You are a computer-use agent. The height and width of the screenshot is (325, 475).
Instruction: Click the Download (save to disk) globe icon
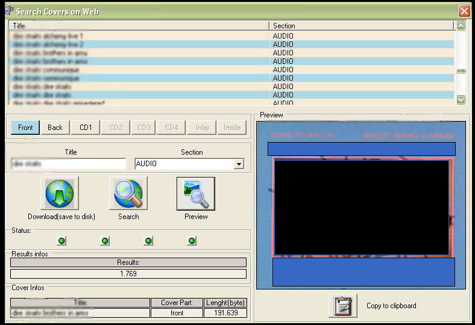tap(60, 194)
